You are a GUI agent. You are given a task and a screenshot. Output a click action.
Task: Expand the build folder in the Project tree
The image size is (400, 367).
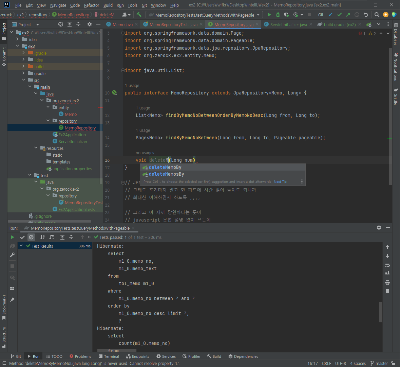[23, 67]
